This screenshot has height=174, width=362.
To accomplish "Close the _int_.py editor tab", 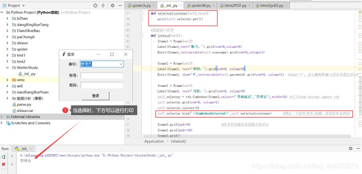I will [180, 6].
